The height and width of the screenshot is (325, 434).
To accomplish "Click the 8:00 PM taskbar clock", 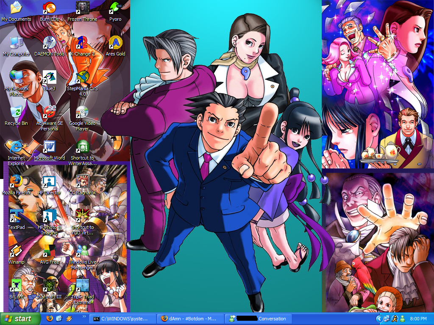I will tap(418, 319).
